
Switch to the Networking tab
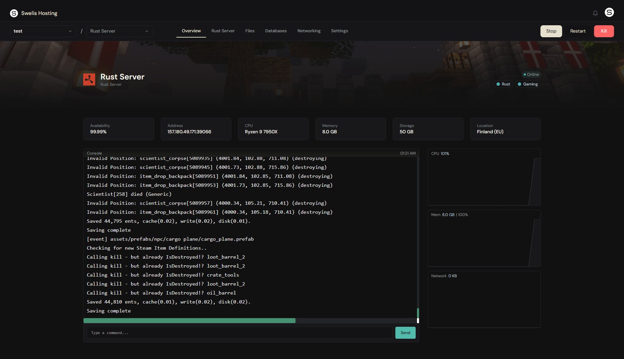tap(309, 31)
